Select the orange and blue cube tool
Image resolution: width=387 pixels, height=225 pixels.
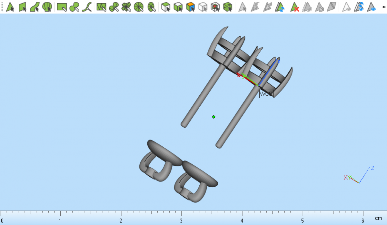pyautogui.click(x=191, y=7)
